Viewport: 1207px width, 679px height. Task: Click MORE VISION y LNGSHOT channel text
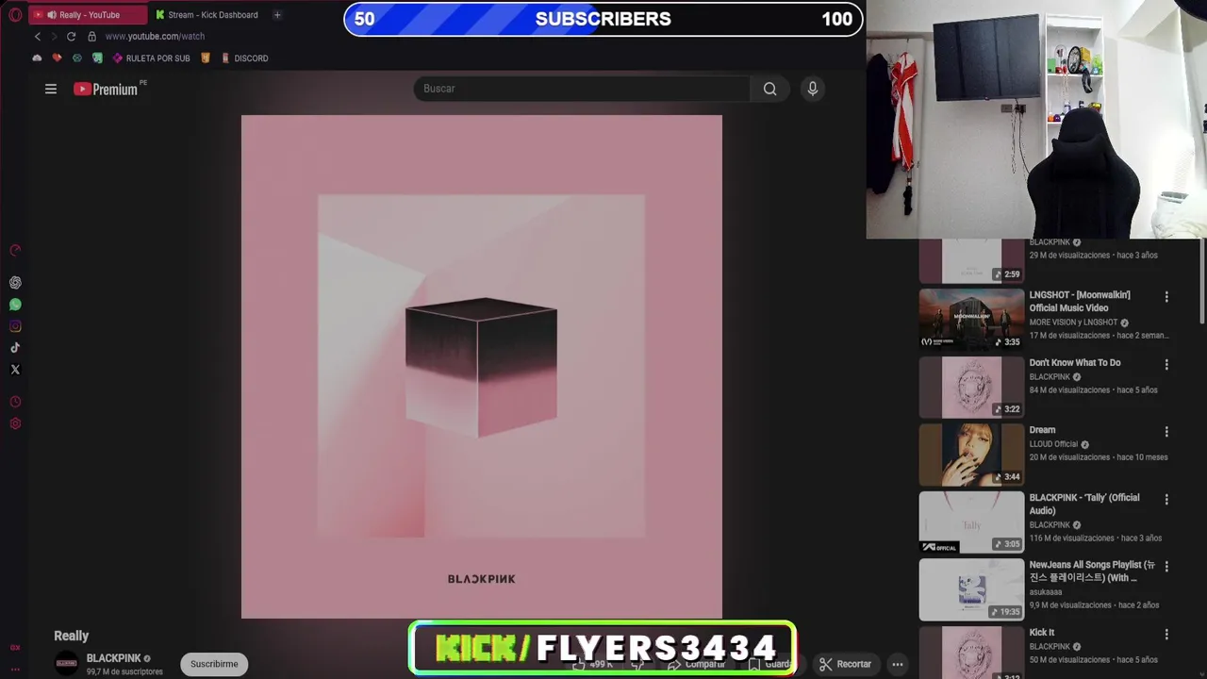1073,323
